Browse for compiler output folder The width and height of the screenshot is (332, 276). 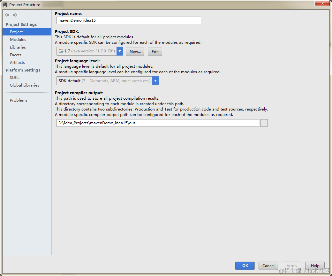264,123
